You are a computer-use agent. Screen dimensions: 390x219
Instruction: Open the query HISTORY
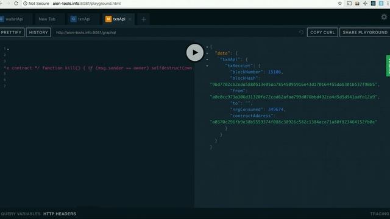click(38, 32)
